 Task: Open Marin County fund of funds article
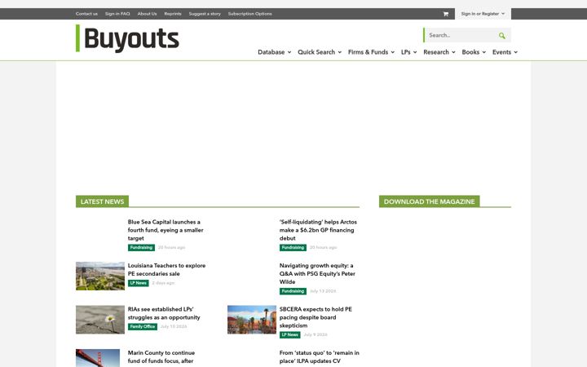(161, 357)
